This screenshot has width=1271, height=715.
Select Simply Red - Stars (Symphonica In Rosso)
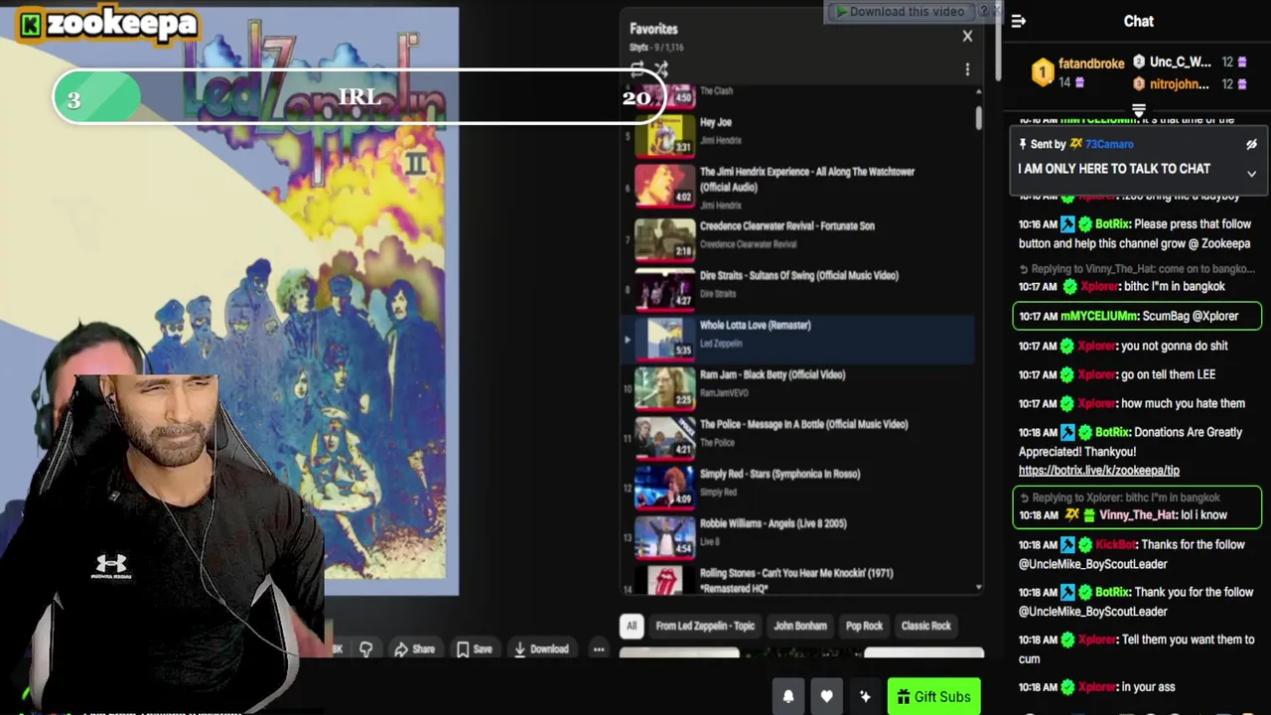click(x=799, y=487)
